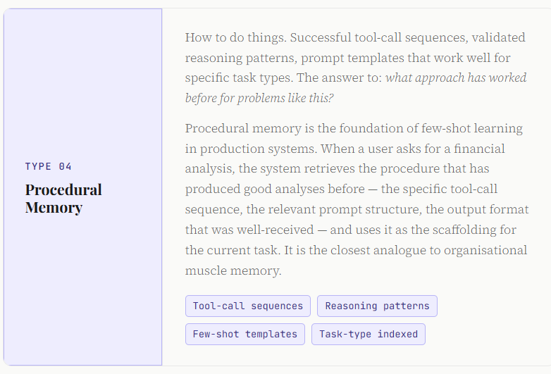Choose the Few-shot templates tag
Viewport: 551px width, 374px height.
(245, 334)
